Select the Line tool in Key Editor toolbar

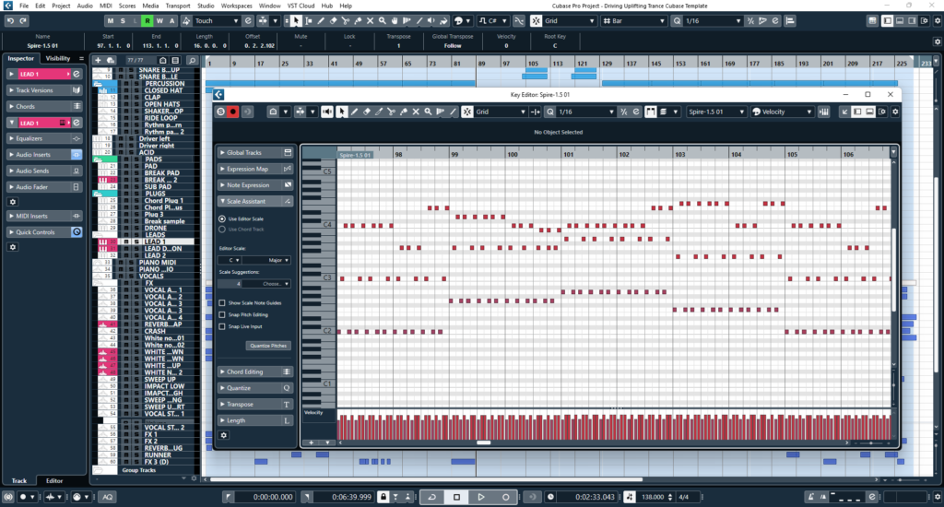pyautogui.click(x=453, y=112)
